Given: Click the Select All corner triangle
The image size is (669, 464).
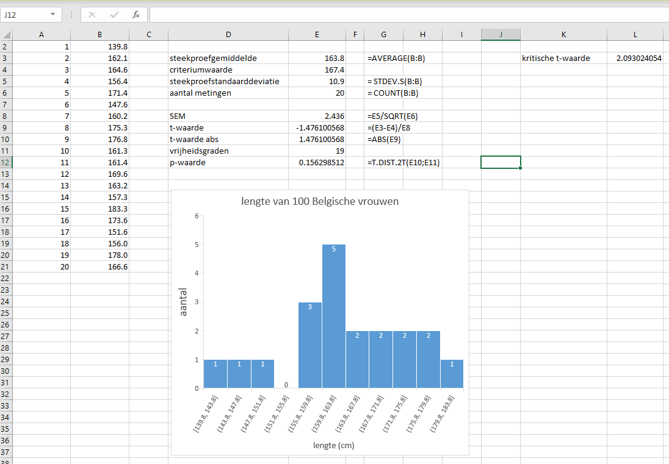Looking at the screenshot, I should tap(6, 35).
